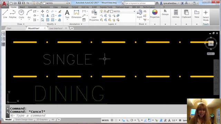Viewport: 221px width, 124px height.
Task: Open the NOTES layer dropdown in Layers panel
Action: (134, 11)
